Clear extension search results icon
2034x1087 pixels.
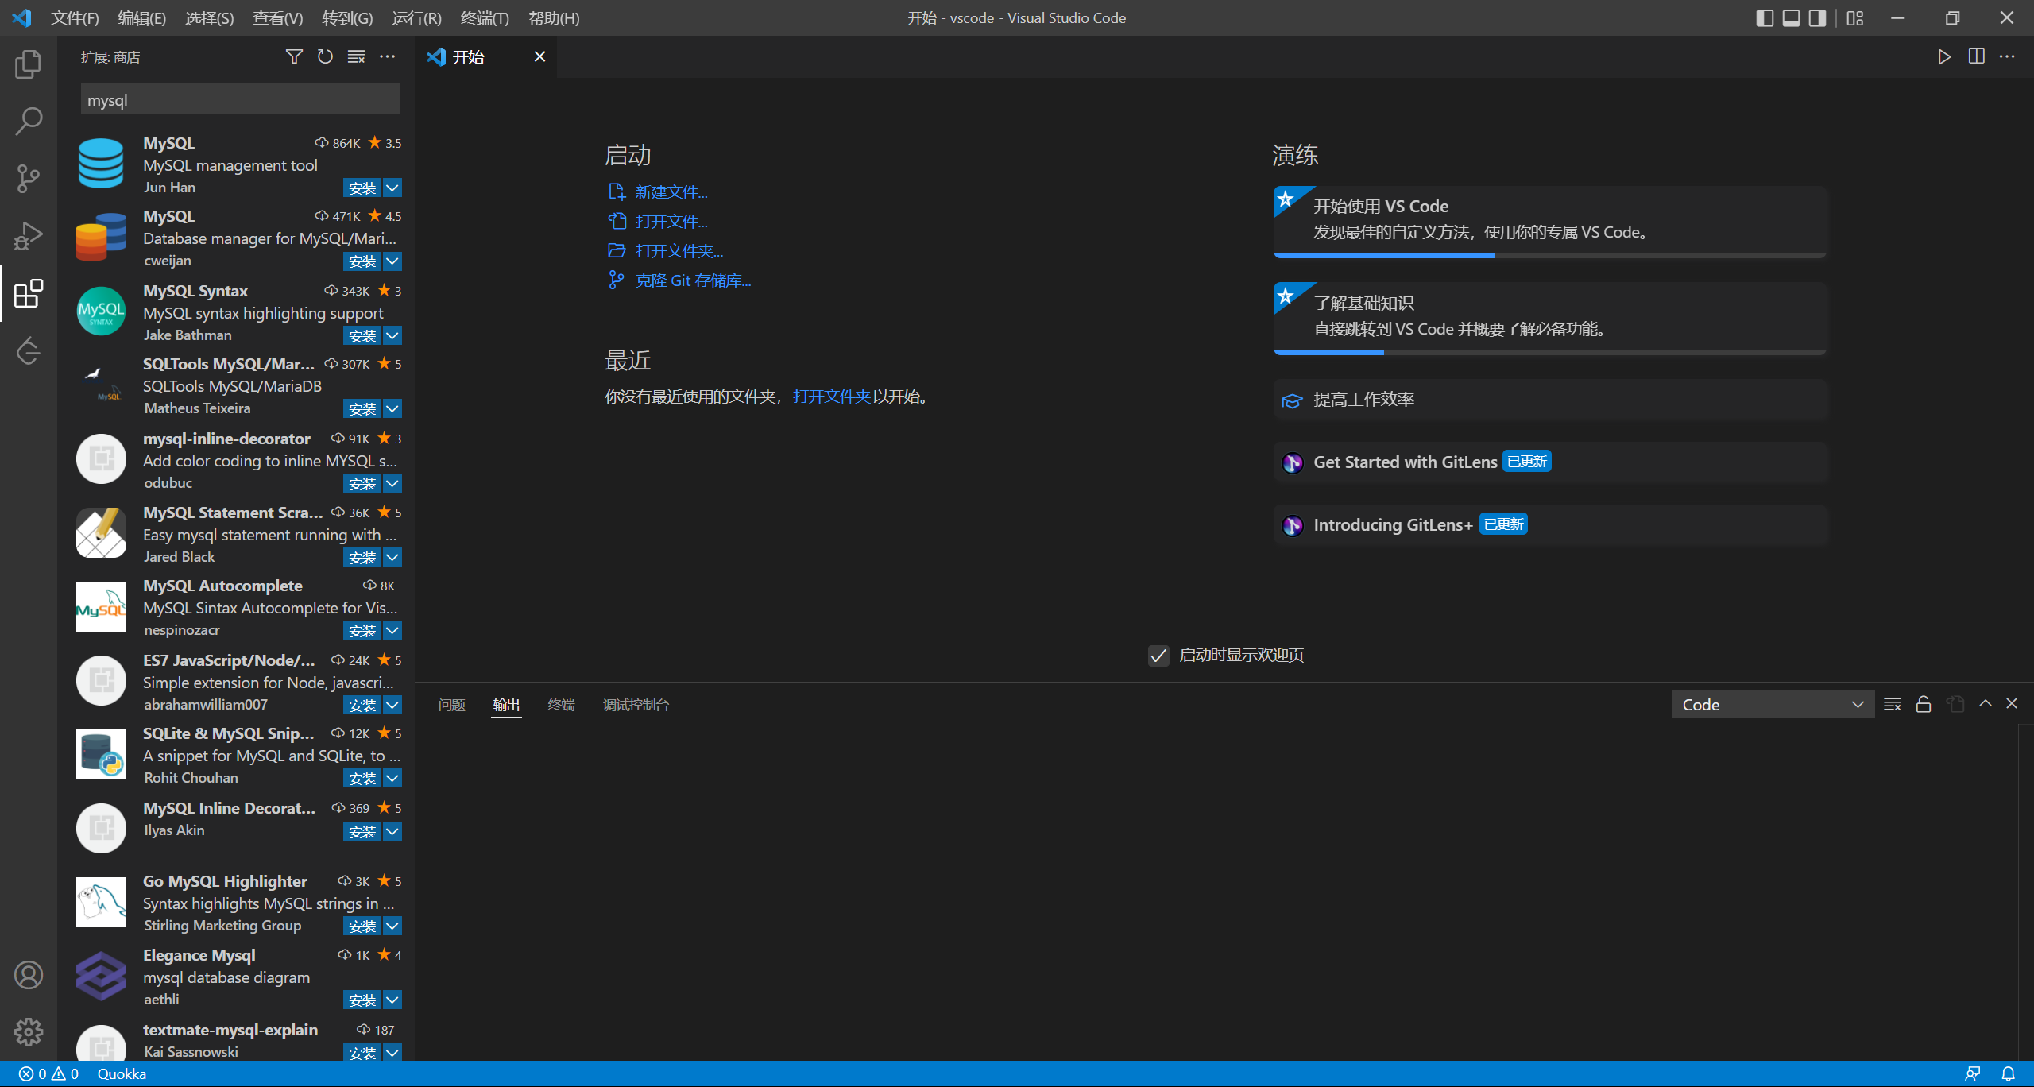(356, 56)
